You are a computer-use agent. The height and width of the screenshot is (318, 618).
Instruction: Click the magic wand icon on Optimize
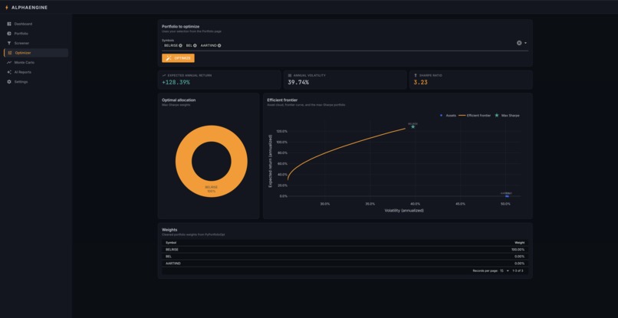point(168,58)
